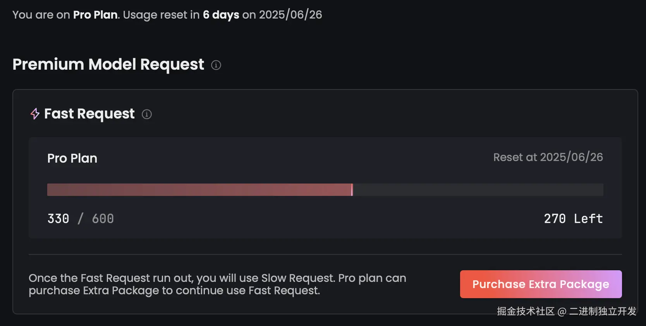This screenshot has width=646, height=326.
Task: Select the Premium Model Request heading
Action: point(108,64)
